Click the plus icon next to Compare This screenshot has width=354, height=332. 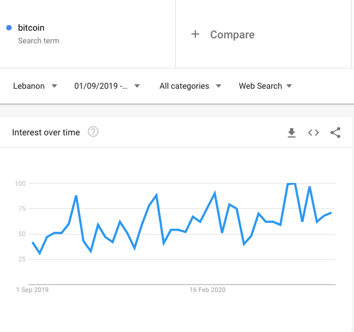(x=195, y=34)
